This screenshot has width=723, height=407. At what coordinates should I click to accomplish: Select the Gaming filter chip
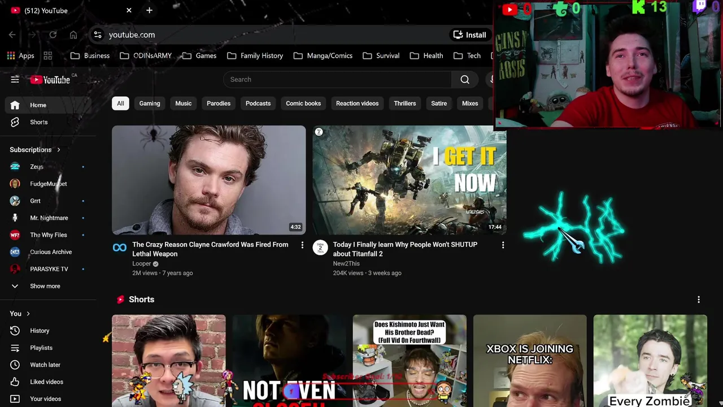coord(150,103)
